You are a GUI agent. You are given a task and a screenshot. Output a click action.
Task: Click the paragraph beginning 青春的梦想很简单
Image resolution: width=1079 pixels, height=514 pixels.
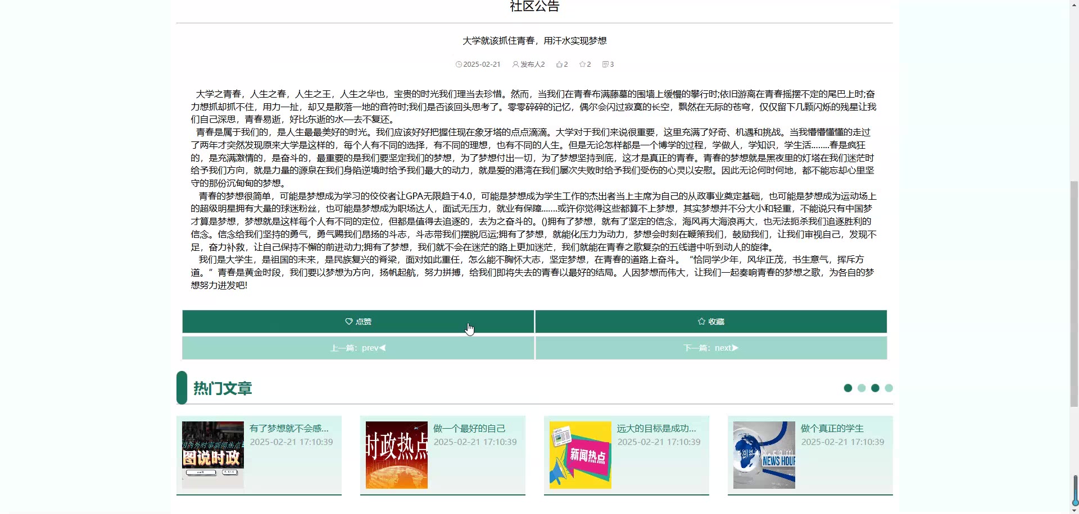click(534, 222)
